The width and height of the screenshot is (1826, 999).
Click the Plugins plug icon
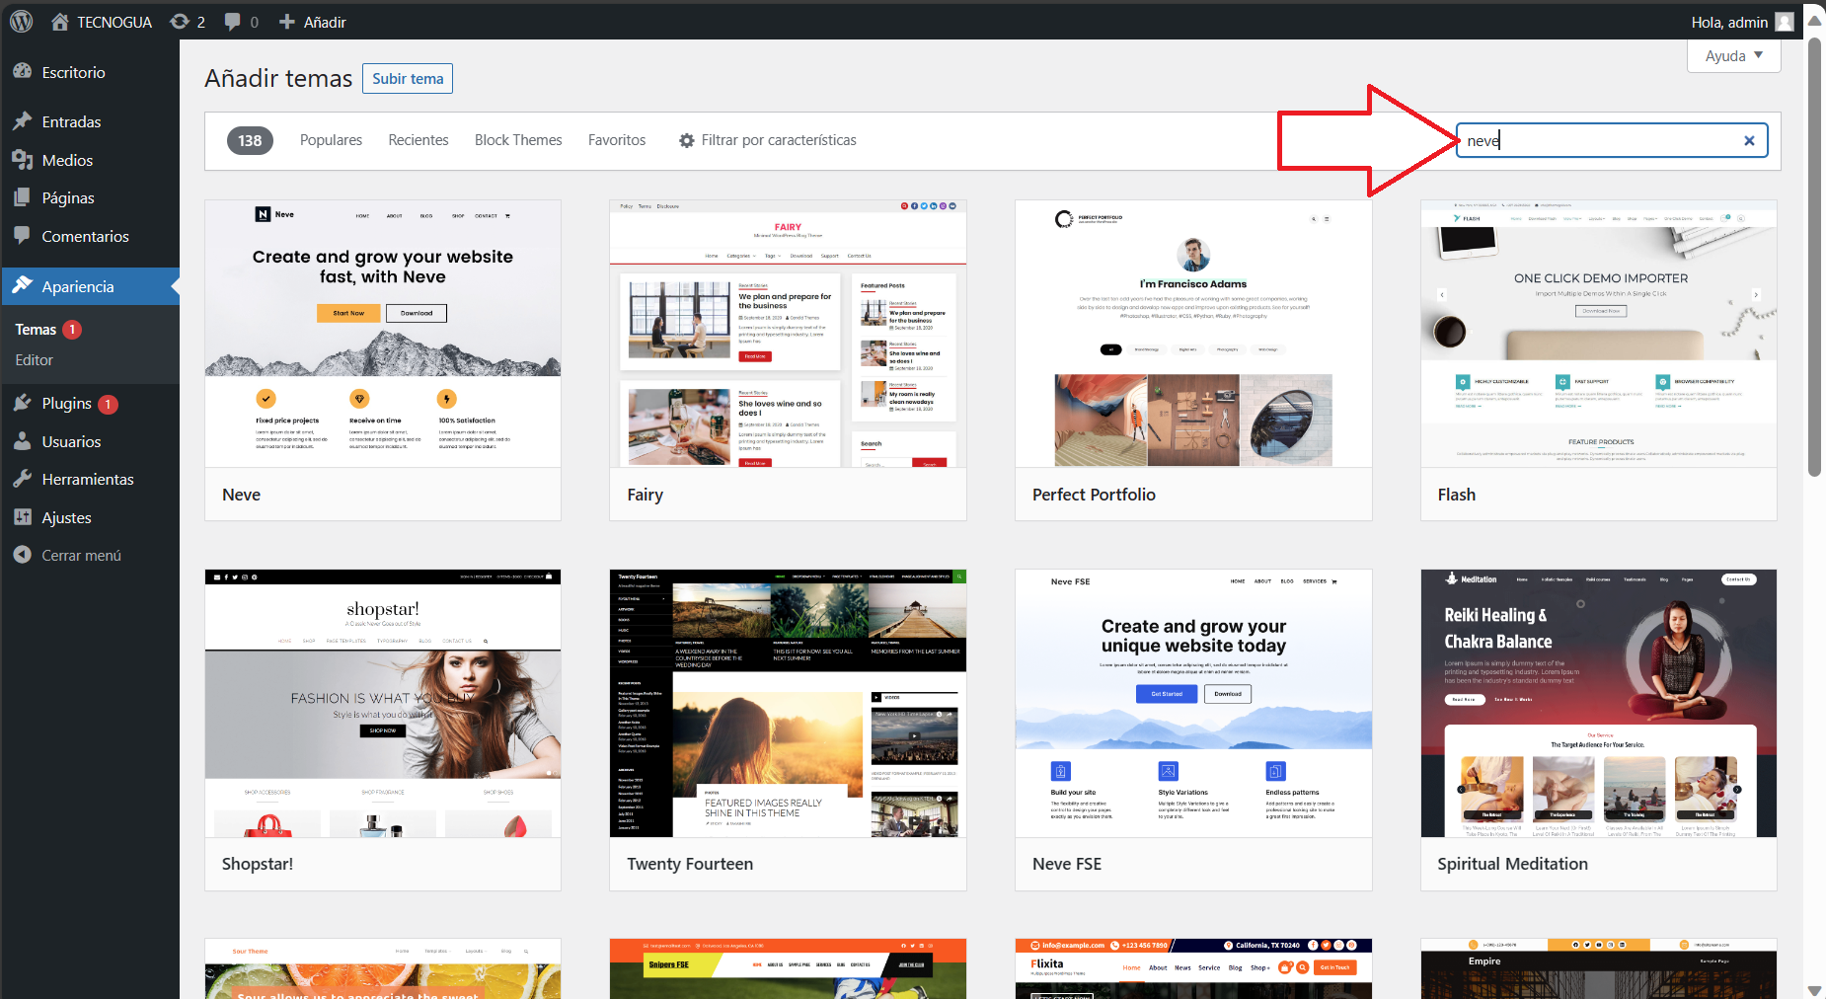coord(22,403)
